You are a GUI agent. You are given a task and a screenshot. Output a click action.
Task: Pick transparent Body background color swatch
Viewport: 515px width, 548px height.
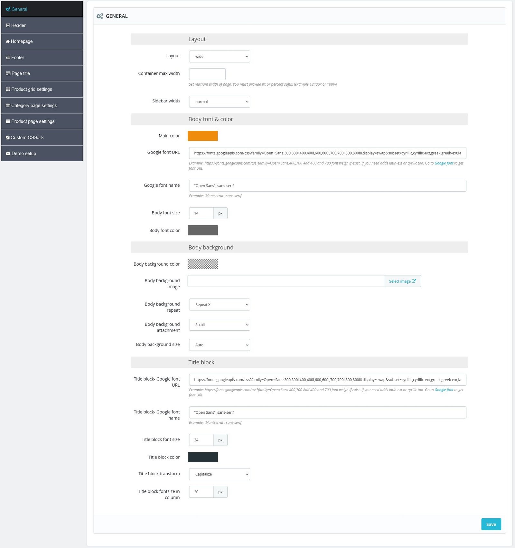[203, 264]
